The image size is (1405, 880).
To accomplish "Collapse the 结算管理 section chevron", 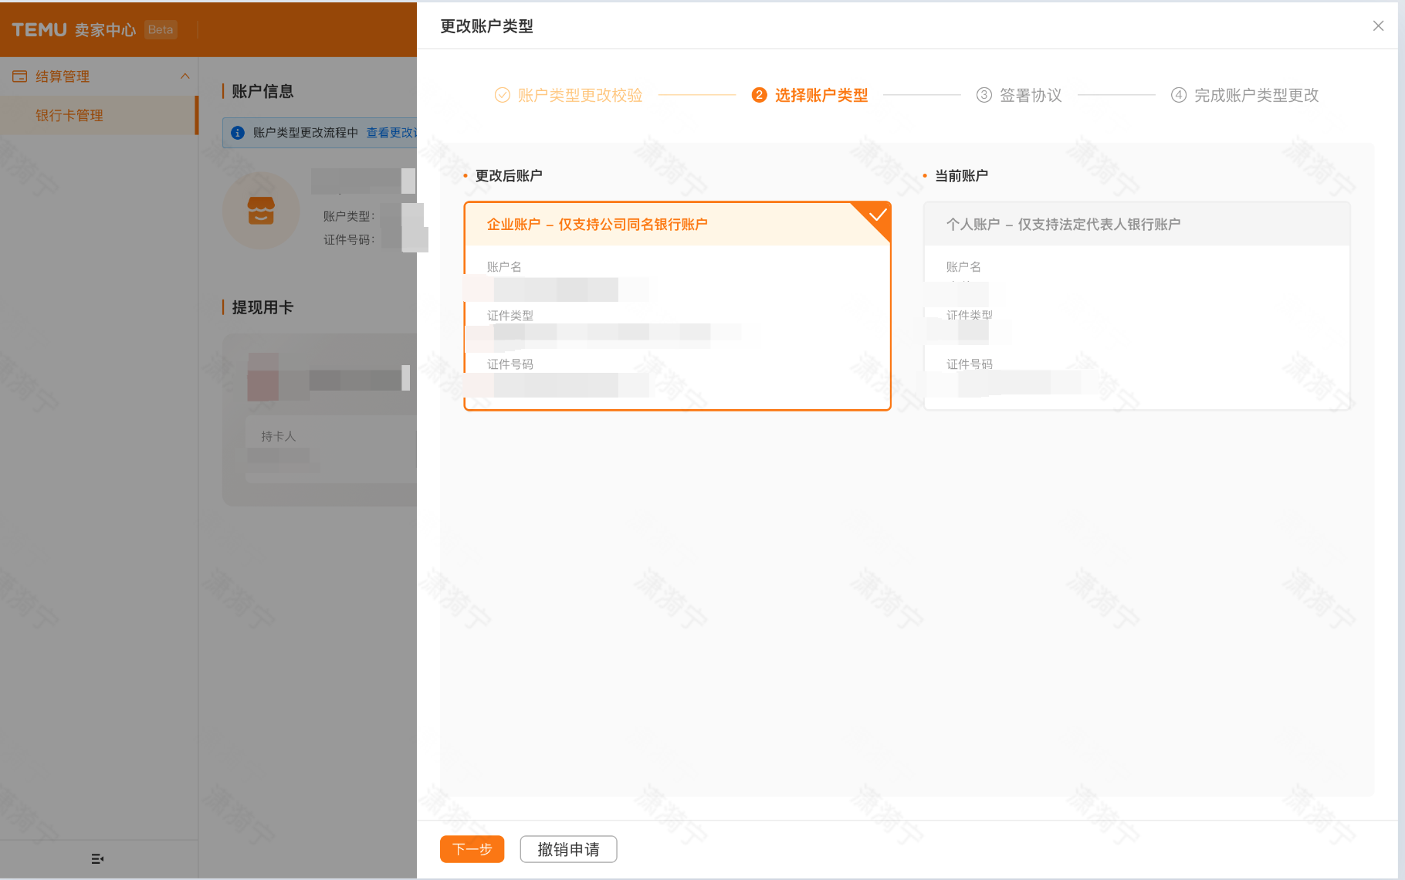I will 185,76.
